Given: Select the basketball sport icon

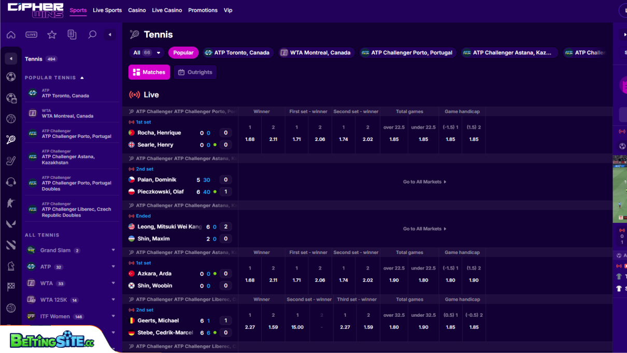Looking at the screenshot, I should 11,119.
